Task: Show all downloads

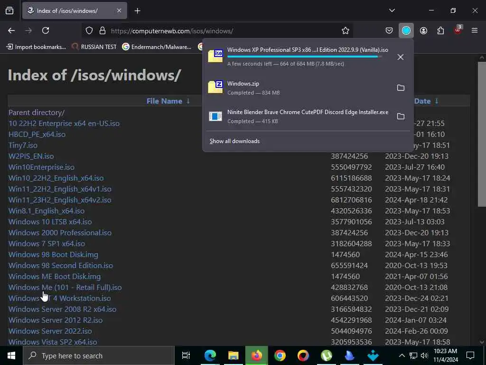Action: coord(234,141)
